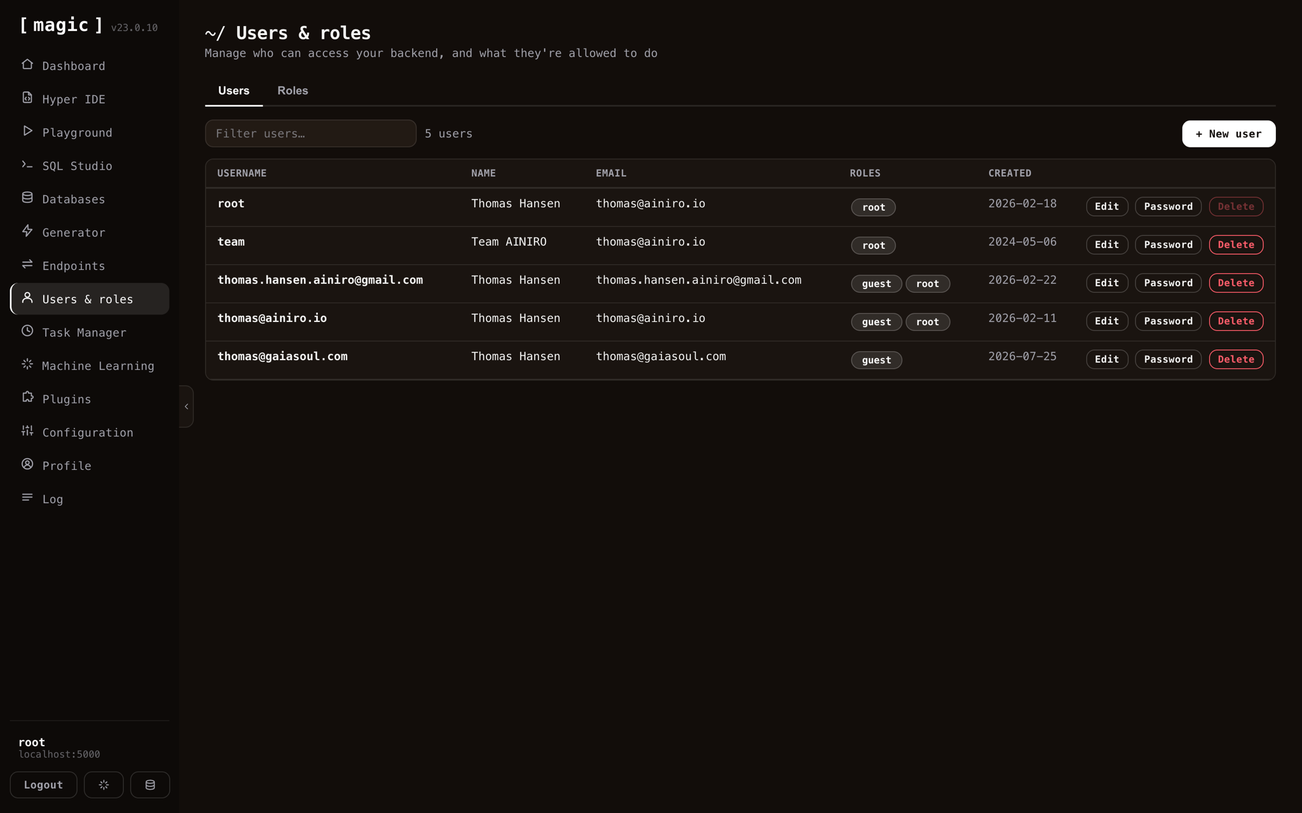Open Task Manager menu item
This screenshot has width=1302, height=813.
tap(90, 332)
